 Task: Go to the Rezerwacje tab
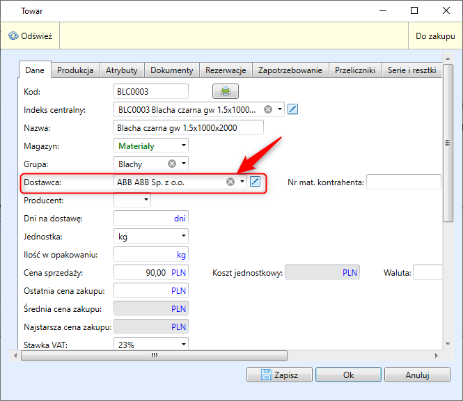pos(226,70)
